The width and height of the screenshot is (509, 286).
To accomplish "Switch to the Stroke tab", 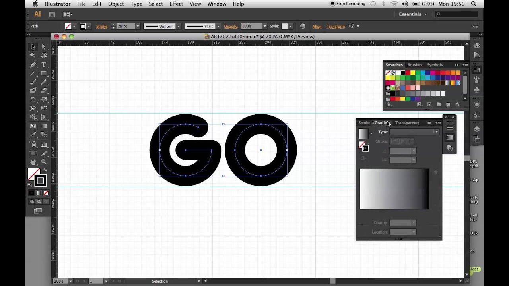I will pos(364,123).
